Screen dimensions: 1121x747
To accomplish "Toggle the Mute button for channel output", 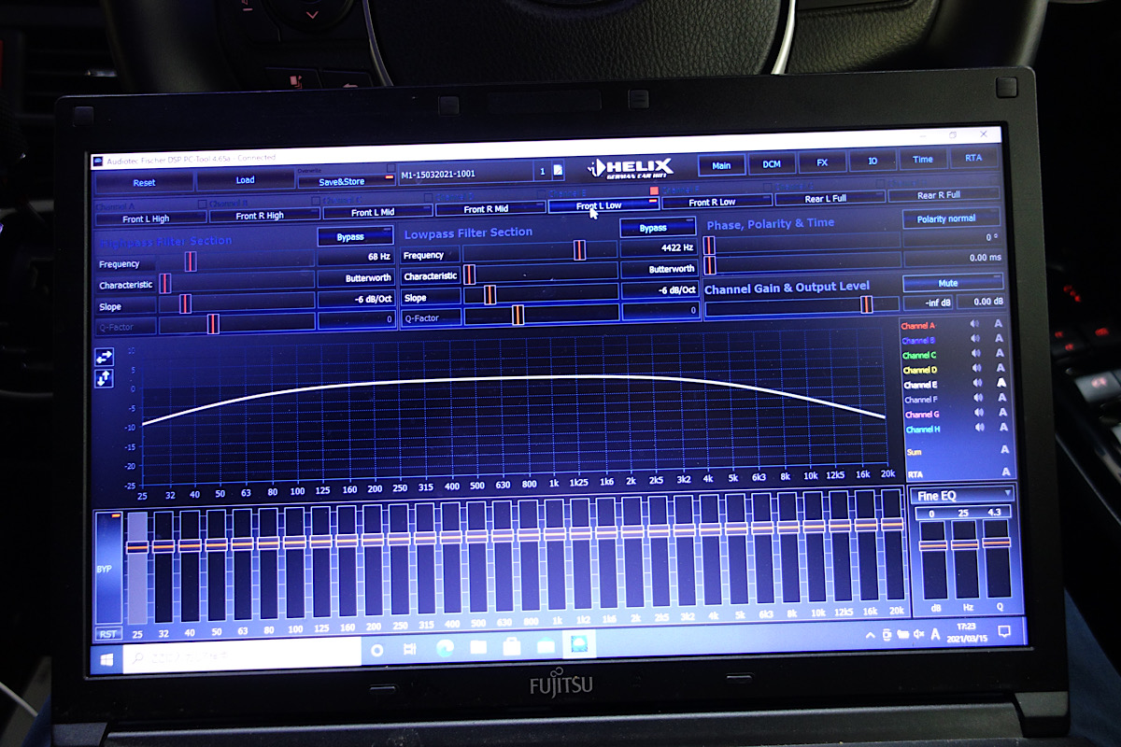I will (x=947, y=283).
